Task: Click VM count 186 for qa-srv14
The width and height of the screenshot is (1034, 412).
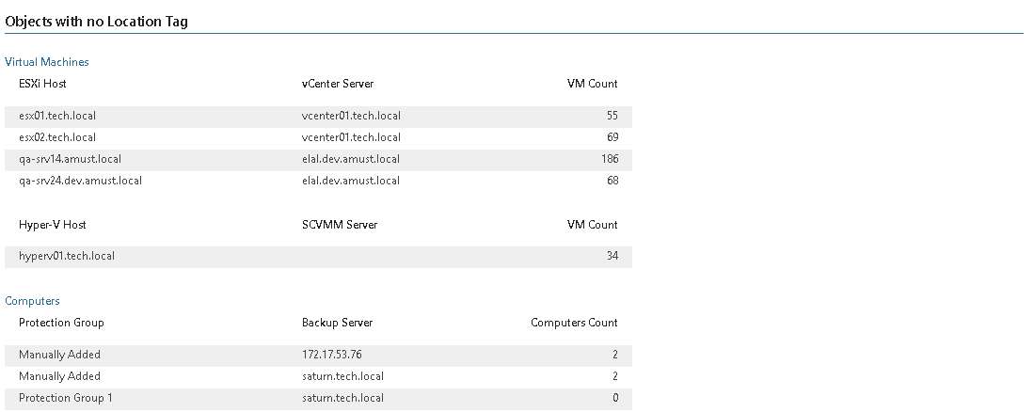Action: (x=610, y=159)
